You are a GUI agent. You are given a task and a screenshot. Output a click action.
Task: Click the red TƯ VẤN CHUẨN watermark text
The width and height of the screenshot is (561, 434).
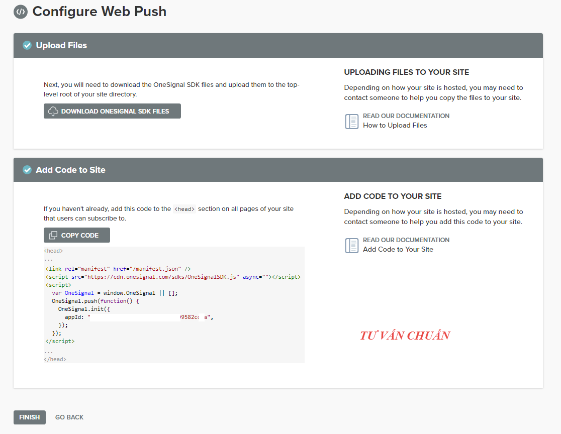pos(405,336)
